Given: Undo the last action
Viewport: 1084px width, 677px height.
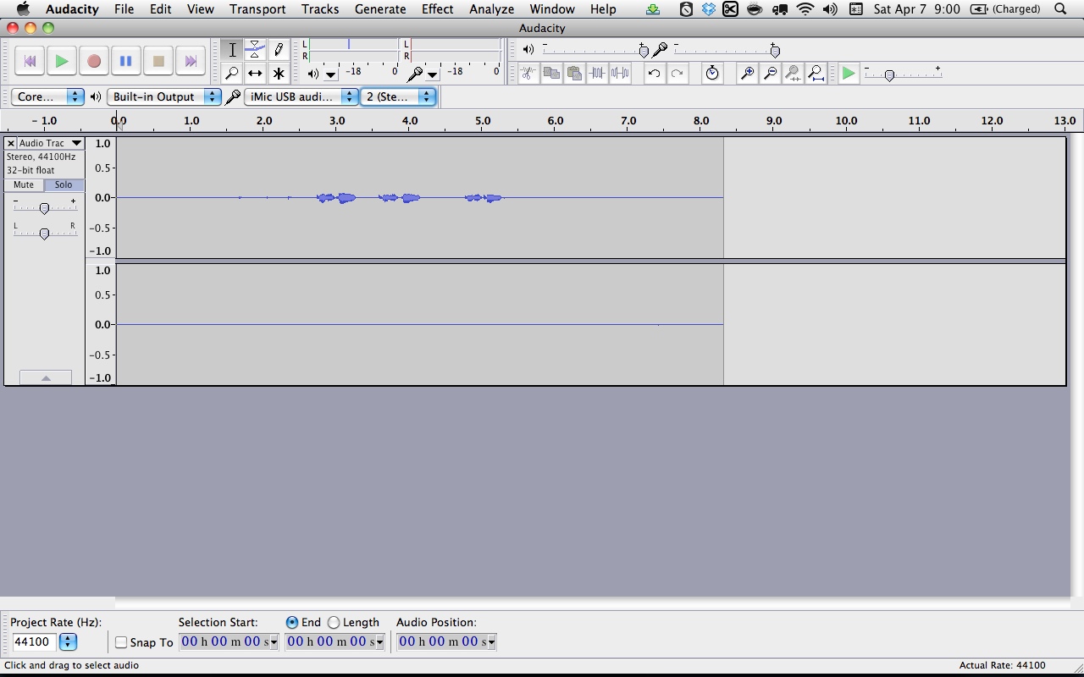Looking at the screenshot, I should click(x=654, y=74).
